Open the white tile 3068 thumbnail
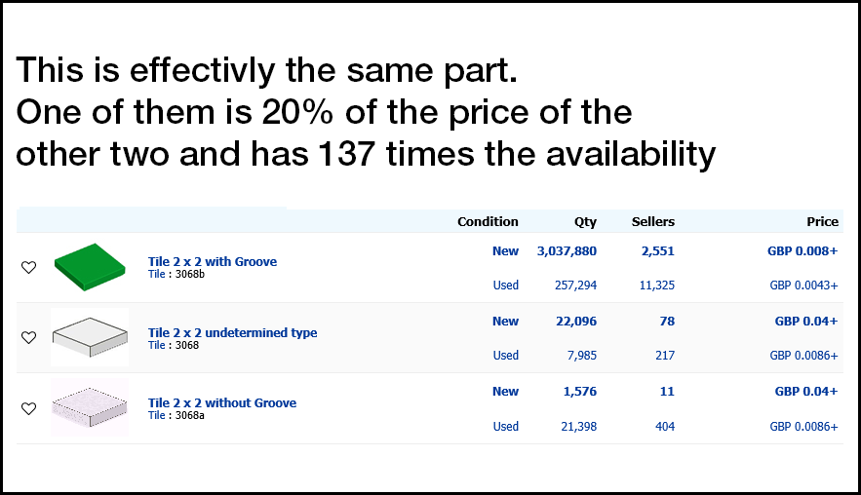Image resolution: width=861 pixels, height=495 pixels. (x=90, y=337)
